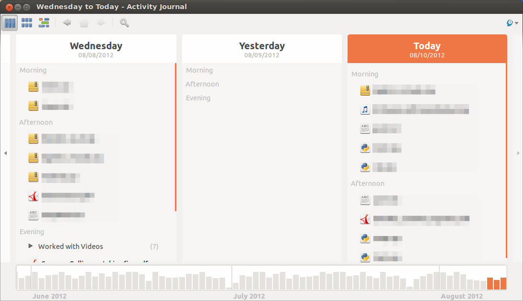523x301 pixels.
Task: Open second archive in Wednesday's Morning
Action: [51, 106]
